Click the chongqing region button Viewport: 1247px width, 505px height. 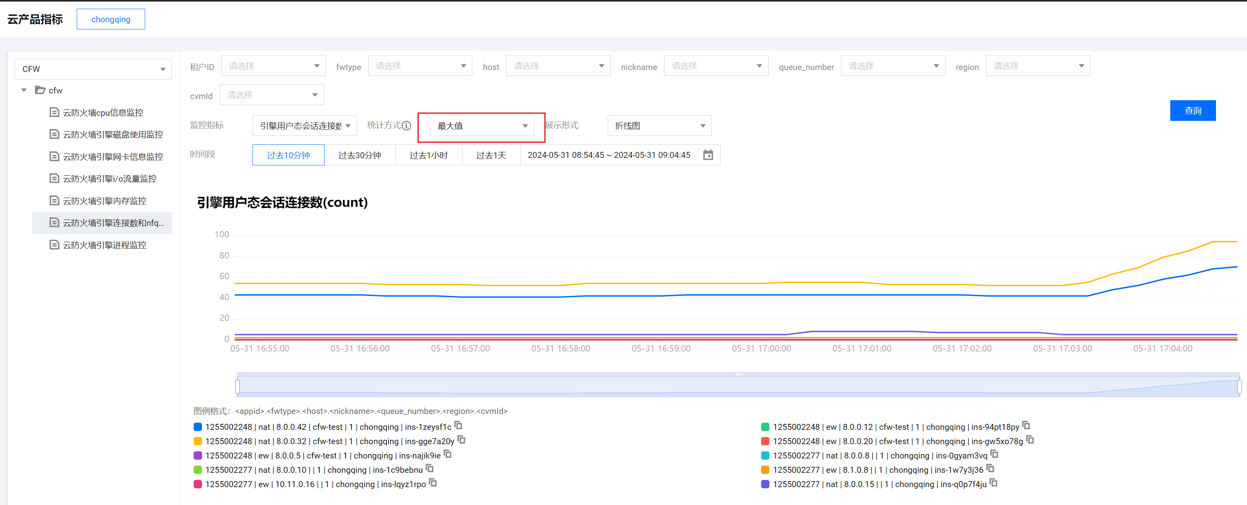111,19
